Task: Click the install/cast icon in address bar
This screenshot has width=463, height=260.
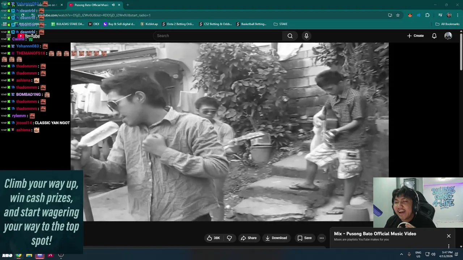Action: pos(390,15)
